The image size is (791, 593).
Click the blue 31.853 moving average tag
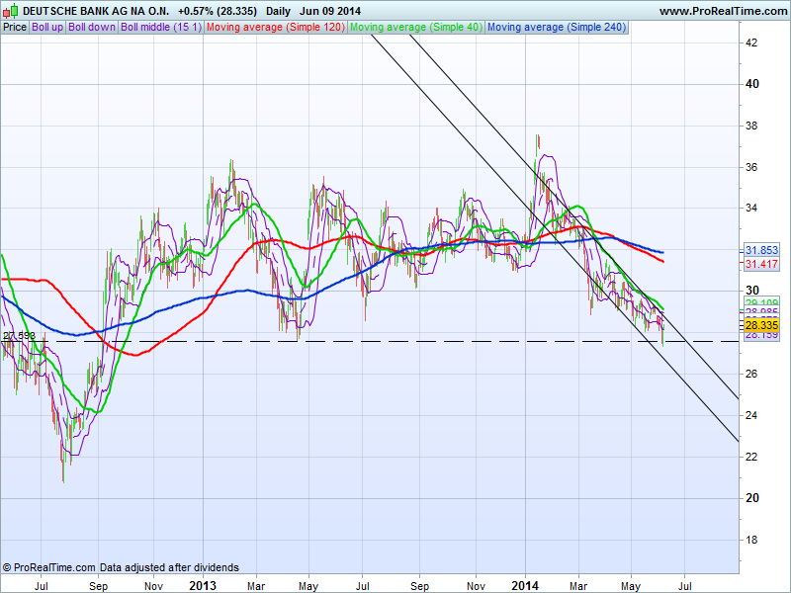coord(761,250)
